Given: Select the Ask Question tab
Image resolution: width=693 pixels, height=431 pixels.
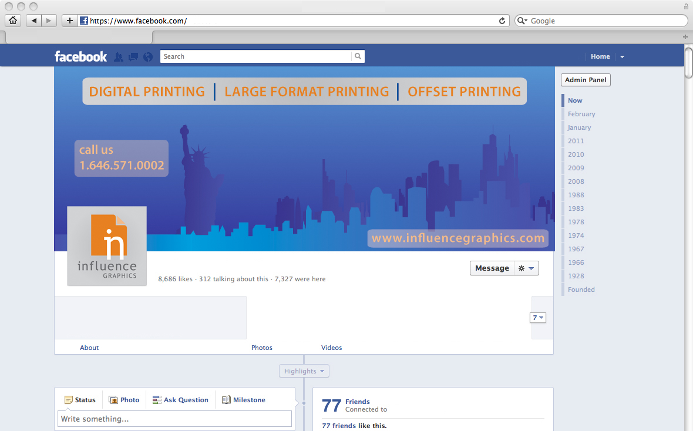Looking at the screenshot, I should coord(180,400).
